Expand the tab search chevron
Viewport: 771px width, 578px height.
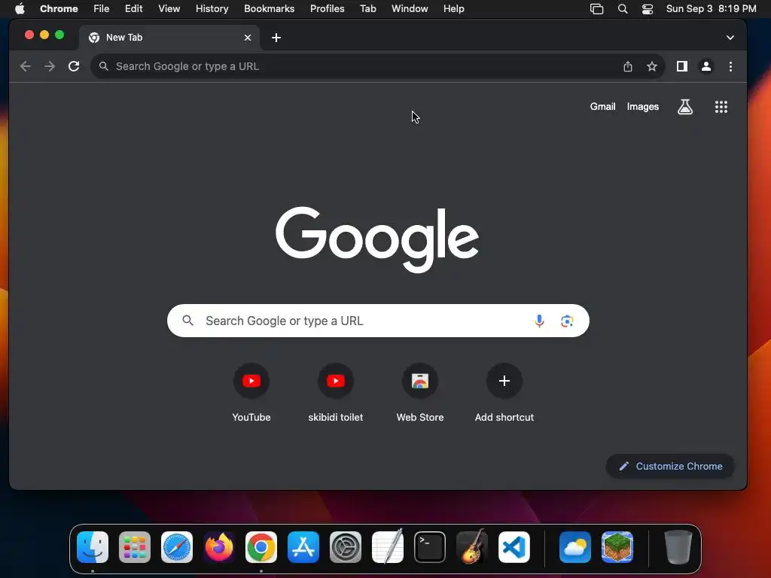[x=730, y=38]
